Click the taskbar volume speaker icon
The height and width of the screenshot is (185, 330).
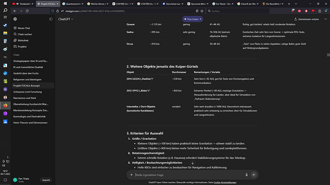[3, 165]
